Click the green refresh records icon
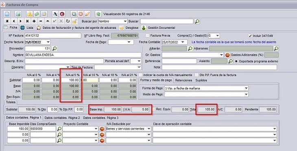Image resolution: width=297 pixels, height=151 pixels. pyautogui.click(x=98, y=14)
